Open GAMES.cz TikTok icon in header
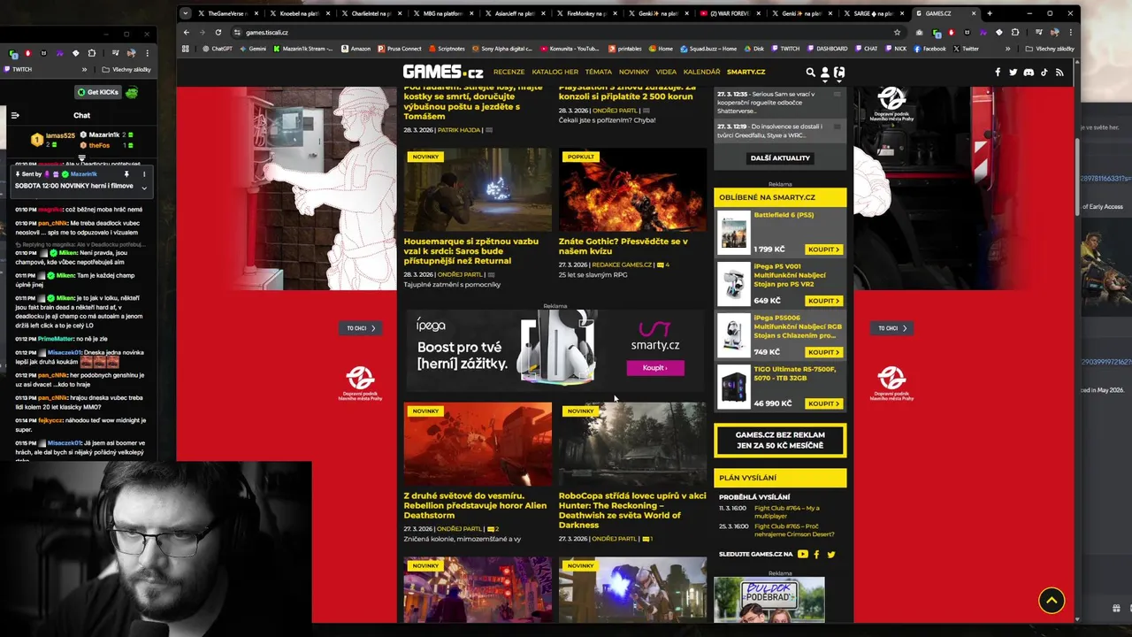 (x=1044, y=73)
